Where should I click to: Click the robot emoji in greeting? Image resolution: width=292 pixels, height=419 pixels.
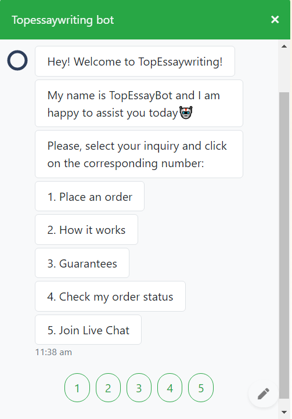point(186,113)
